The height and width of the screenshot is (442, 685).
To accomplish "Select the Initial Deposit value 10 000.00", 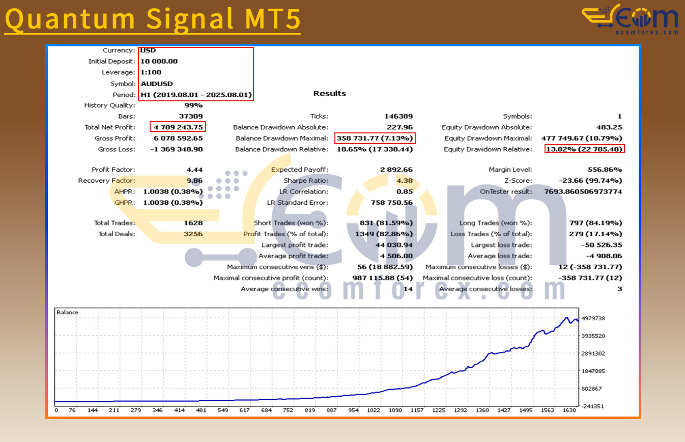I will (x=159, y=61).
